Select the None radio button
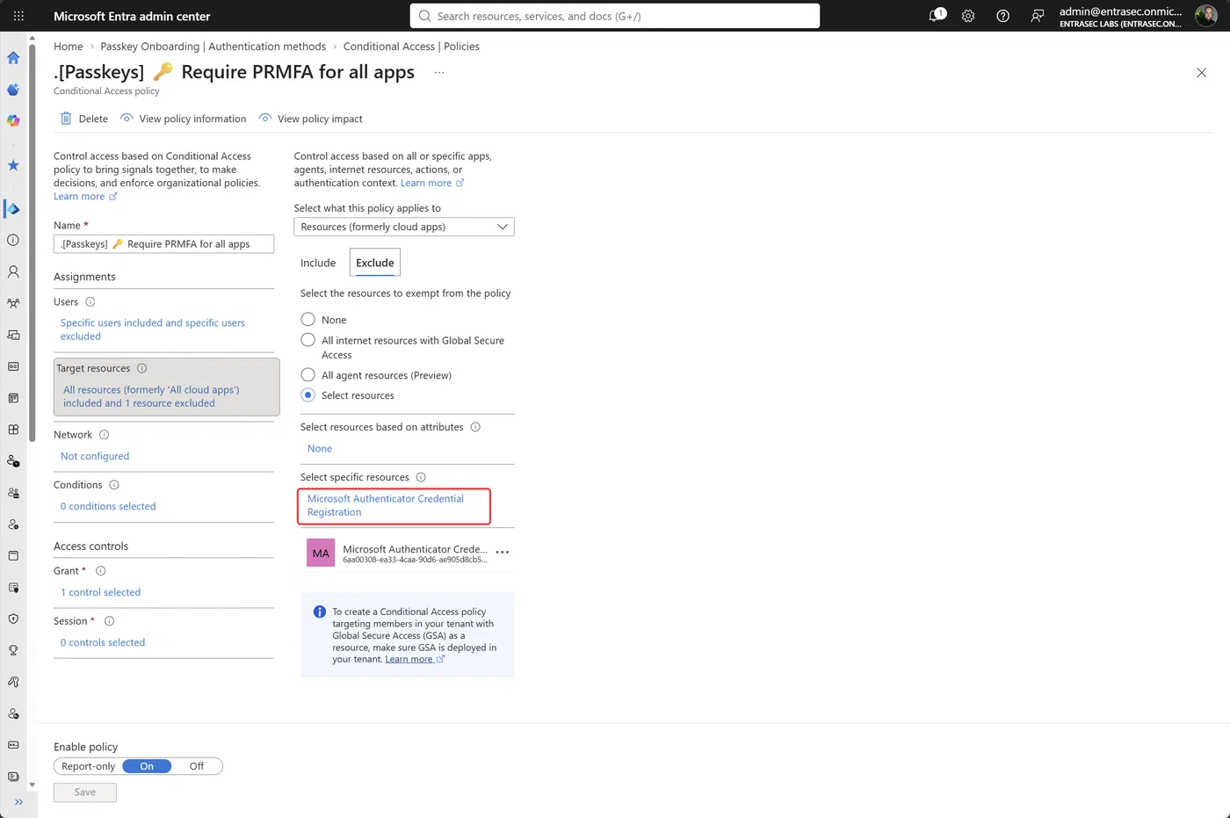 (x=307, y=320)
